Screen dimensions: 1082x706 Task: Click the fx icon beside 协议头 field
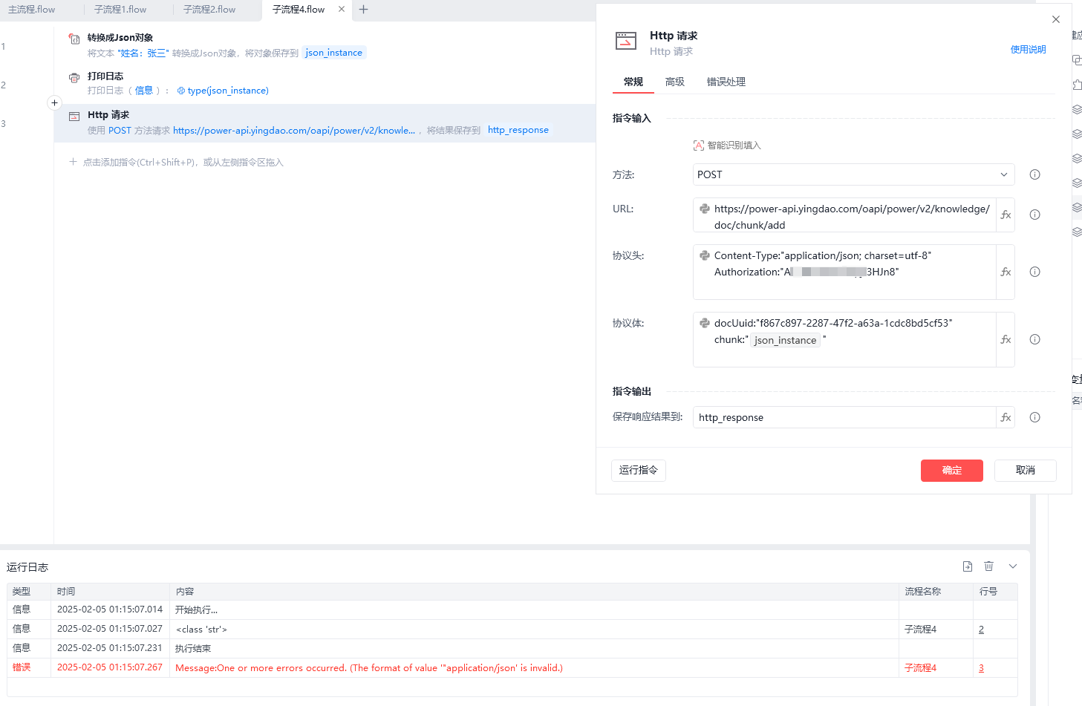pyautogui.click(x=1006, y=272)
